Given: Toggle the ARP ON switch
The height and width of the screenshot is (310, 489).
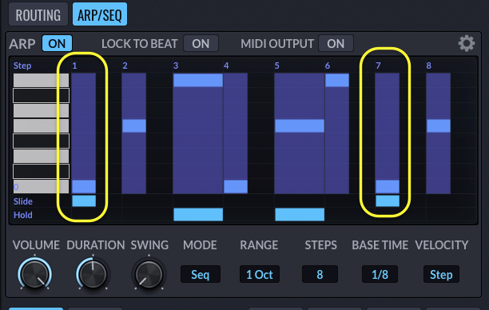Looking at the screenshot, I should tap(57, 43).
